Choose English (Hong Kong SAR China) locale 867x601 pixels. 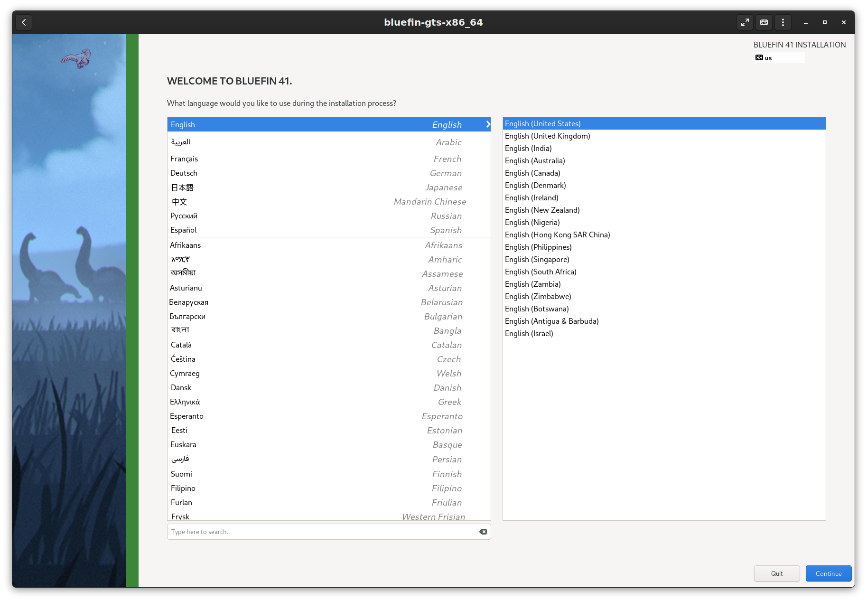click(664, 235)
